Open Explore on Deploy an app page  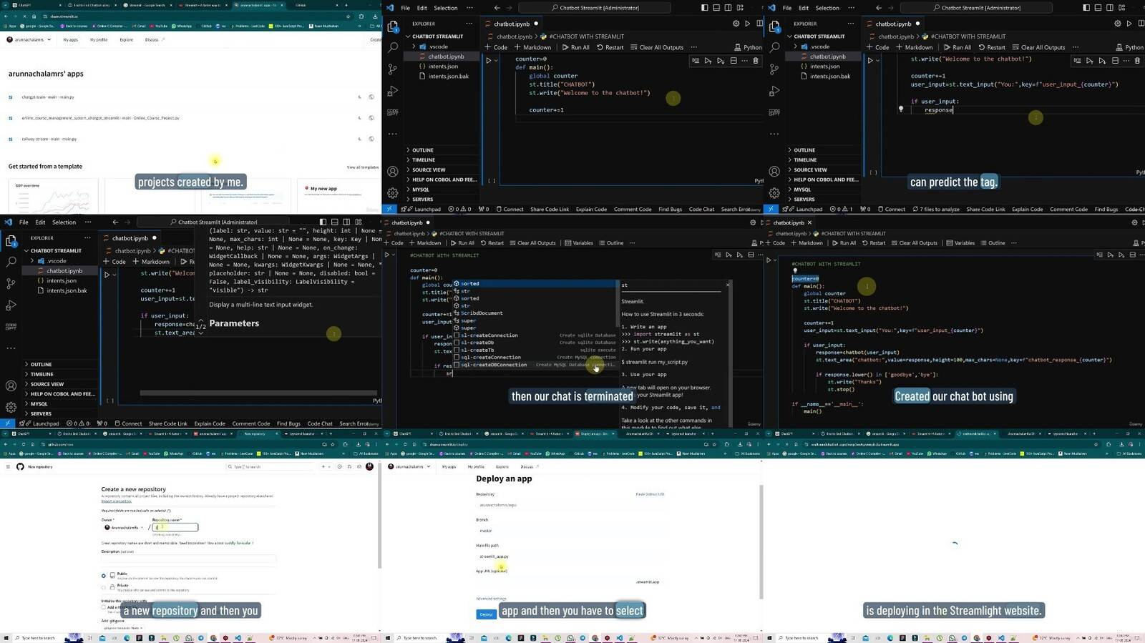pos(502,466)
